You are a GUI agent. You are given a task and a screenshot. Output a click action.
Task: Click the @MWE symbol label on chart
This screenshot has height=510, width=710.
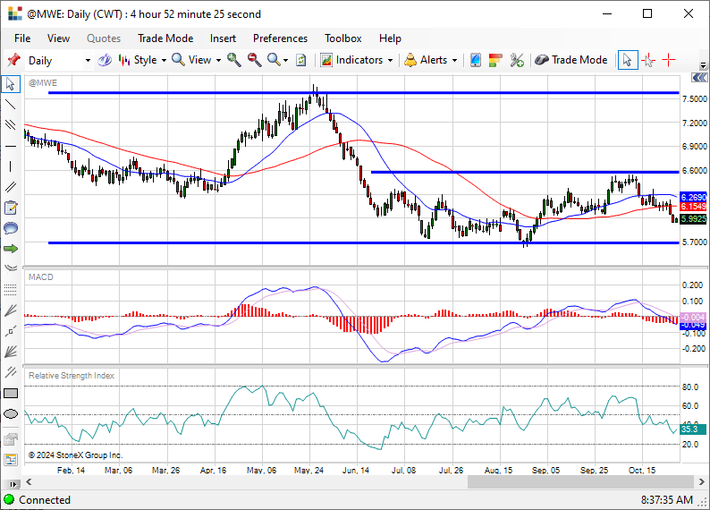click(43, 83)
